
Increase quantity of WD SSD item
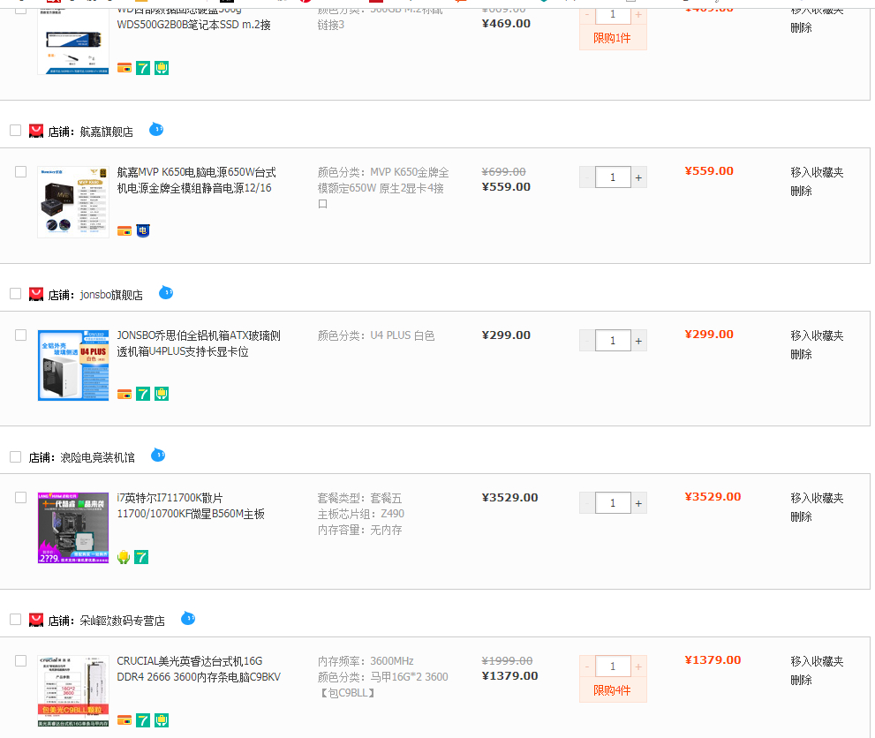tap(639, 14)
